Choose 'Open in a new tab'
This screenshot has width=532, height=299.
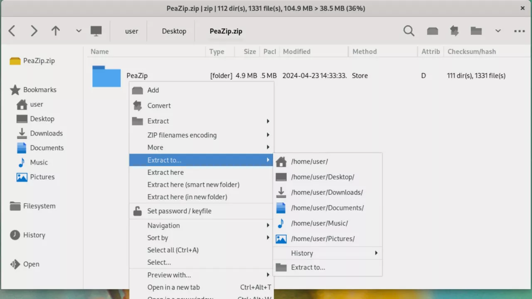[202, 287]
